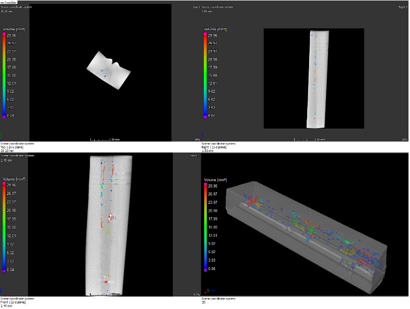Click the "Top 1 [x-y plane]" caption

tap(12, 147)
